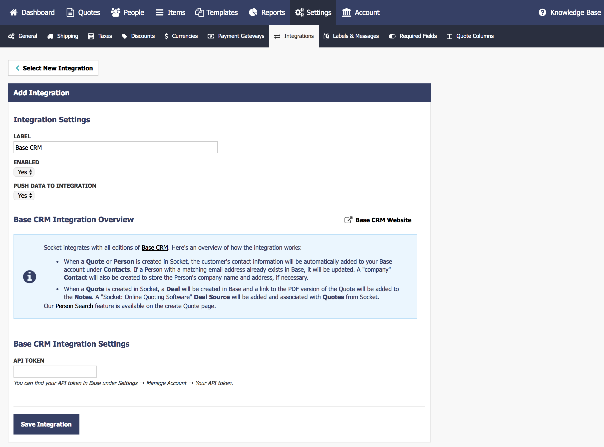Click the Account bank icon
The height and width of the screenshot is (447, 604).
346,12
